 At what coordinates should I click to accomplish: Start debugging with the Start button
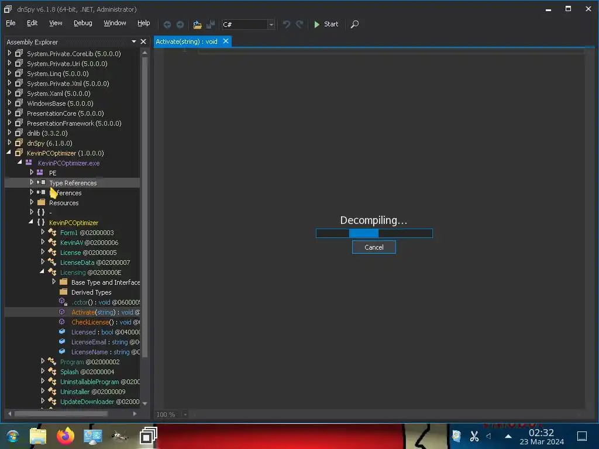326,24
